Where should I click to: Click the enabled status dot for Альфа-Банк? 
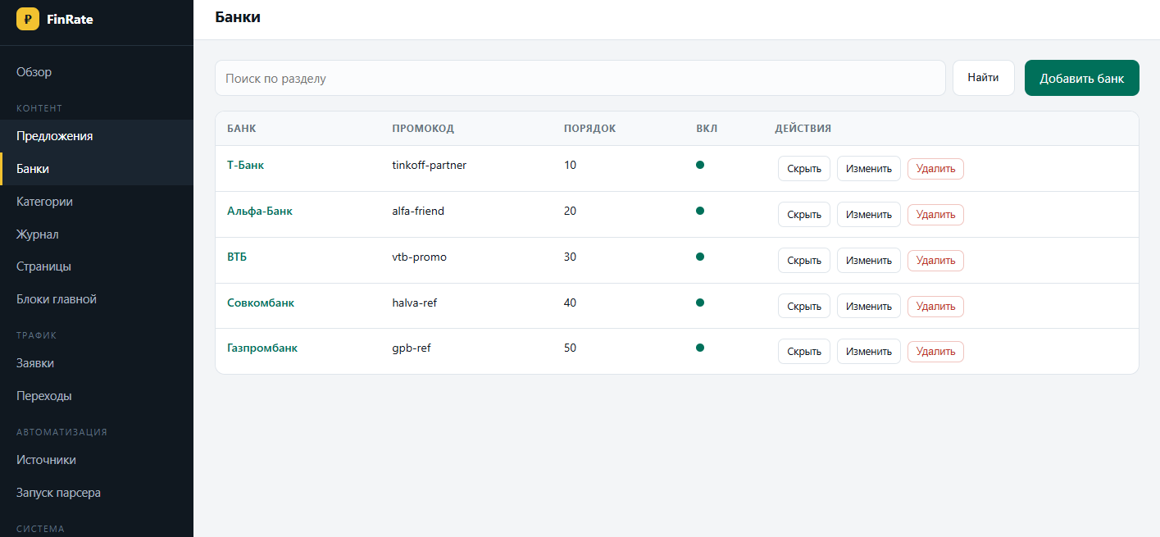point(700,211)
